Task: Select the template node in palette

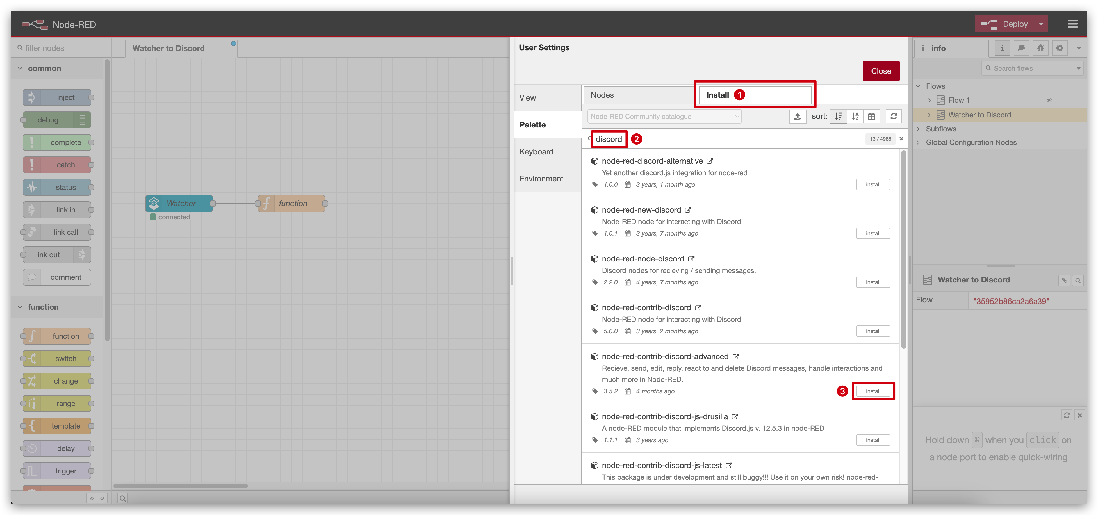Action: pyautogui.click(x=57, y=426)
